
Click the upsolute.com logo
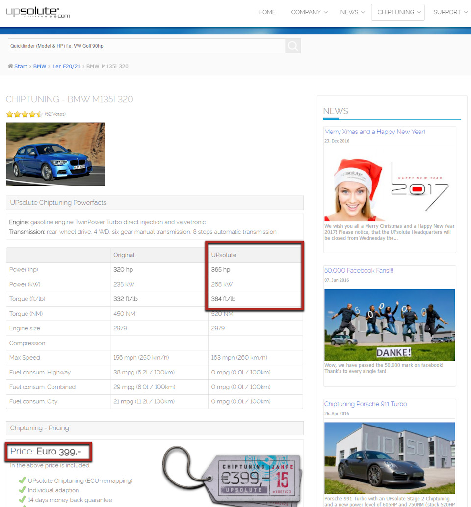pos(38,12)
